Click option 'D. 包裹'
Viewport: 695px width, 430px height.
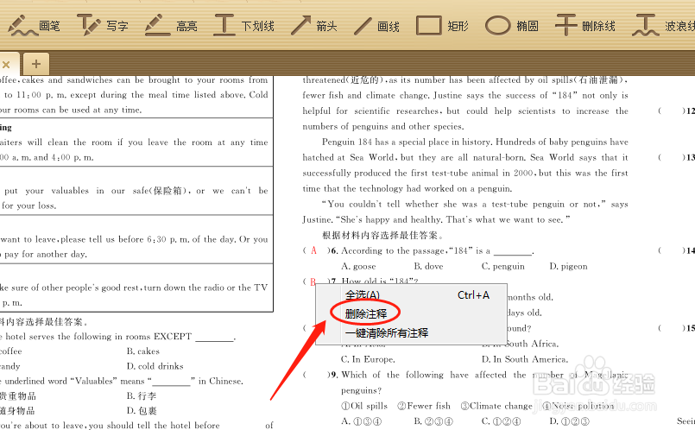coord(142,411)
